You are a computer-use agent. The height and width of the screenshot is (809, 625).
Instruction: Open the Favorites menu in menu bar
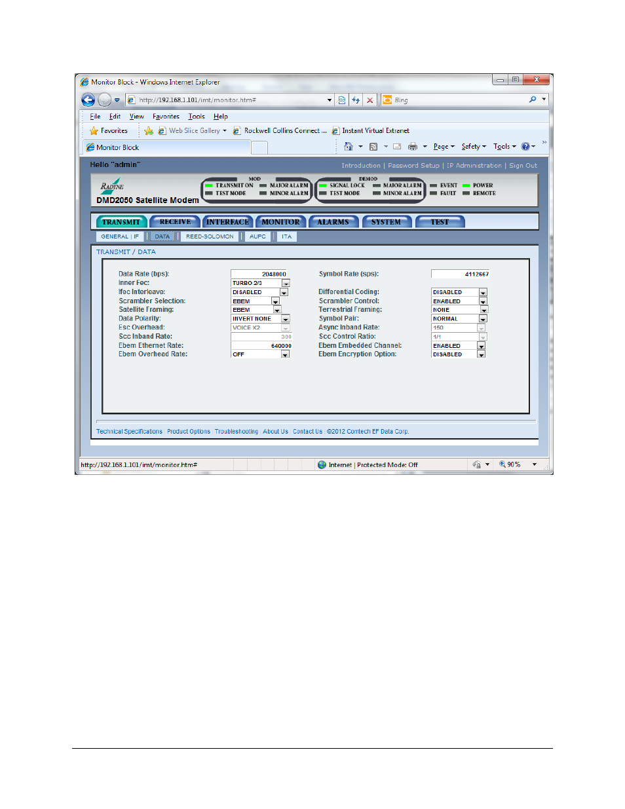point(166,117)
